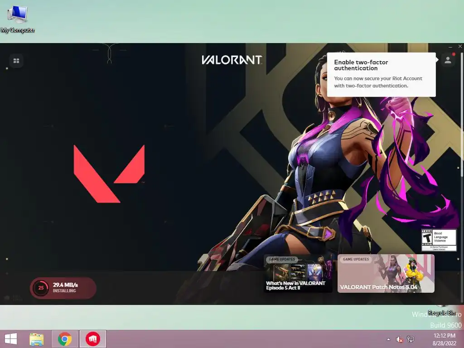Click the Riot Client vertical scrollbar

click(x=462, y=116)
